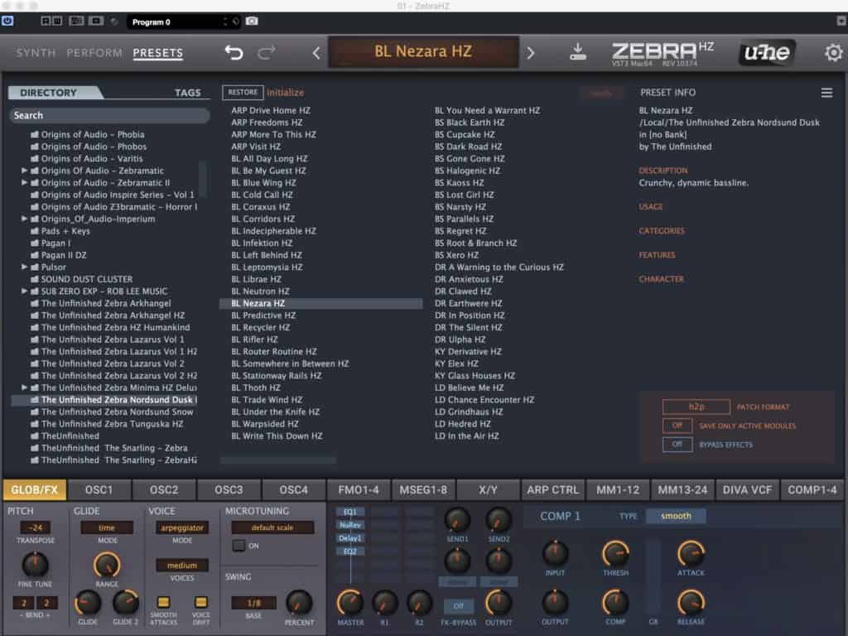Select the MSEG1-8 tab
This screenshot has width=848, height=636.
(x=423, y=490)
